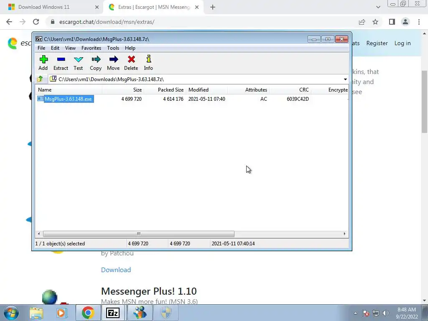Click the red Delete icon

[131, 63]
